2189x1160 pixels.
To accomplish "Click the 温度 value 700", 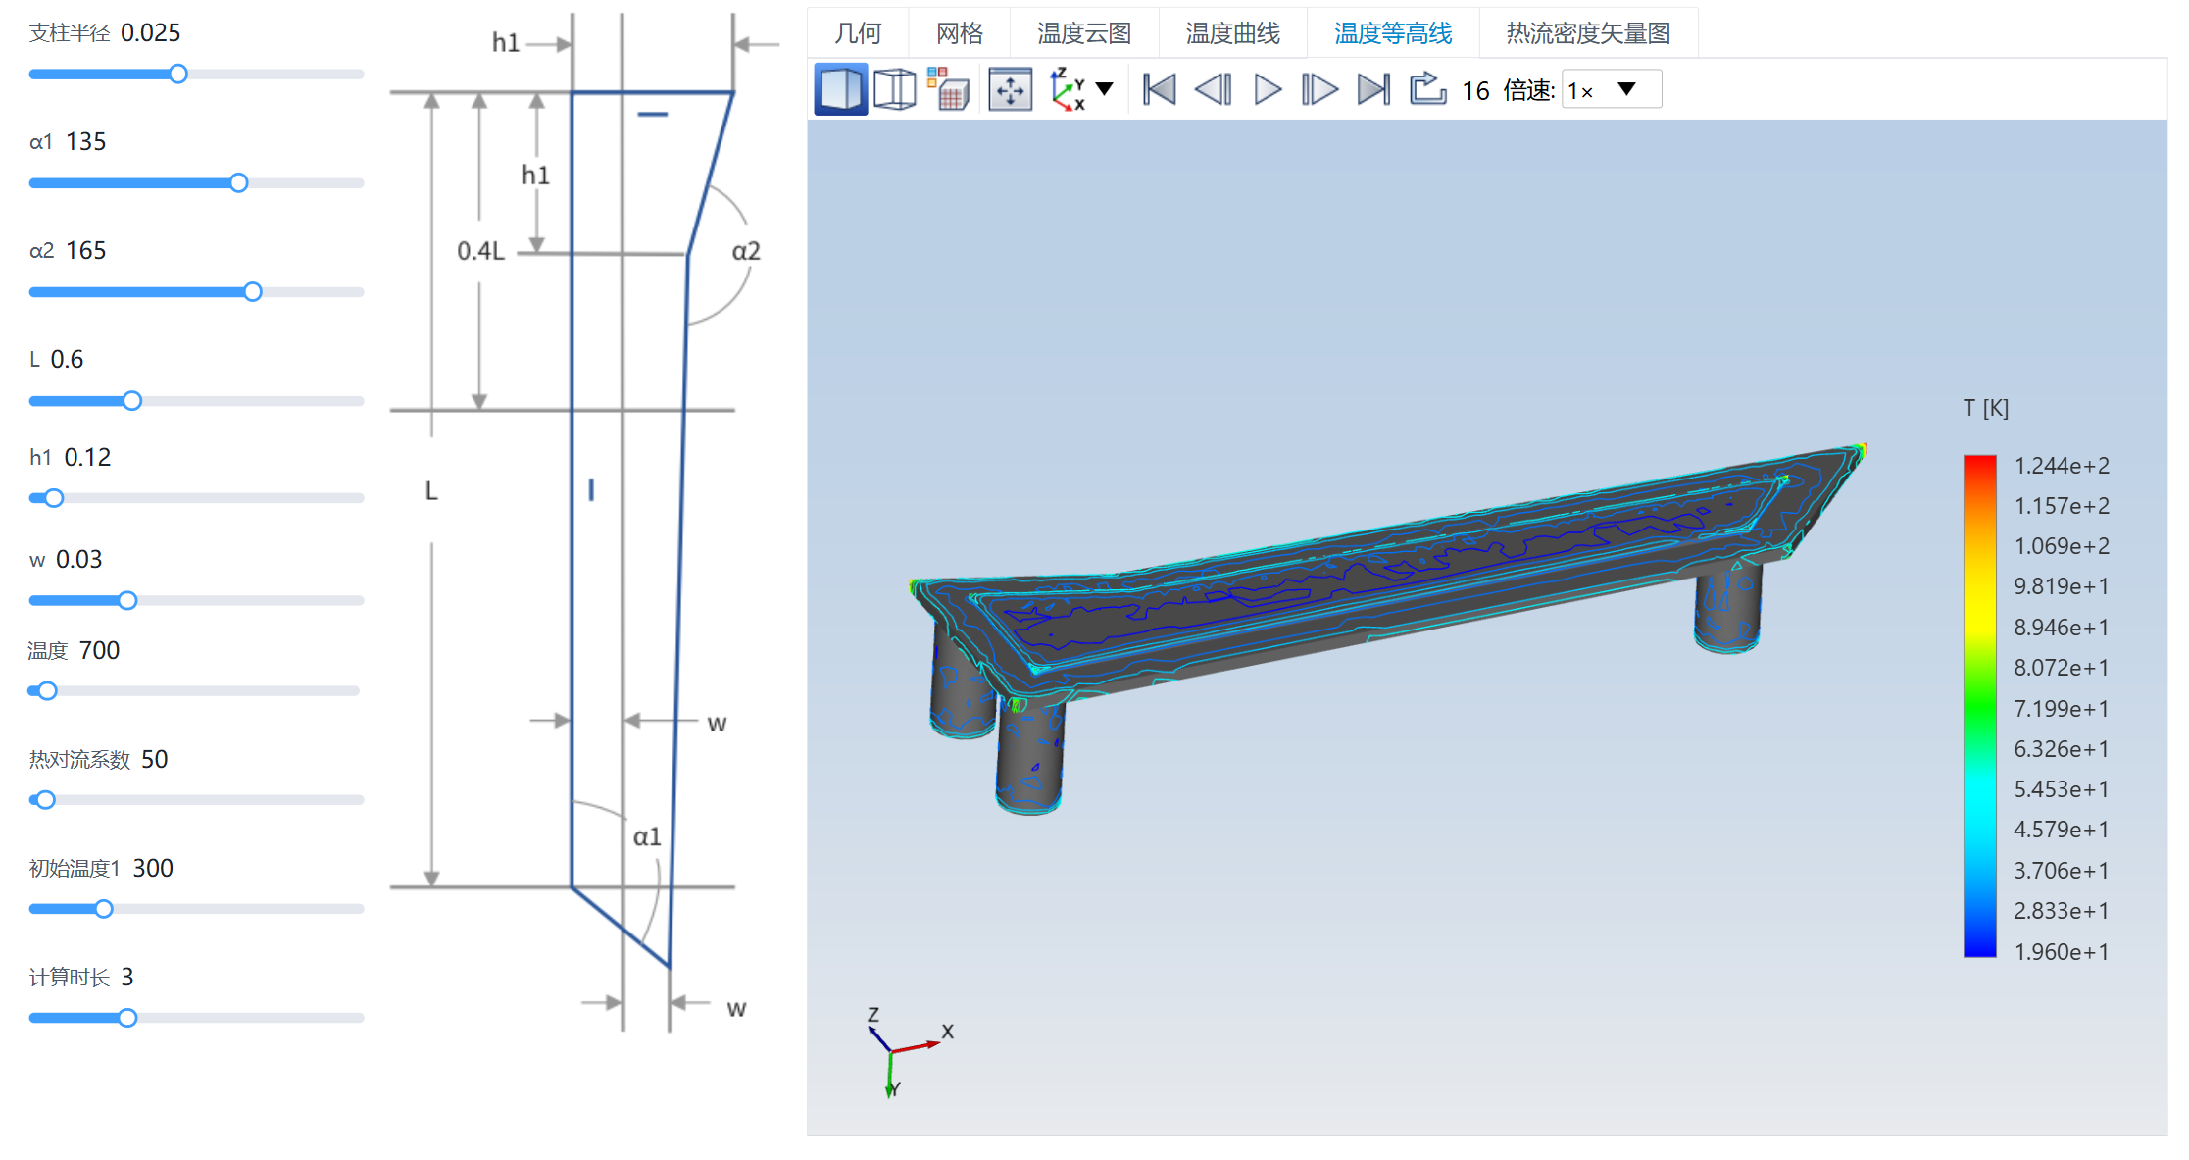I will [x=99, y=650].
